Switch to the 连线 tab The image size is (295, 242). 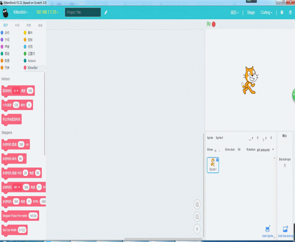(x=40, y=25)
